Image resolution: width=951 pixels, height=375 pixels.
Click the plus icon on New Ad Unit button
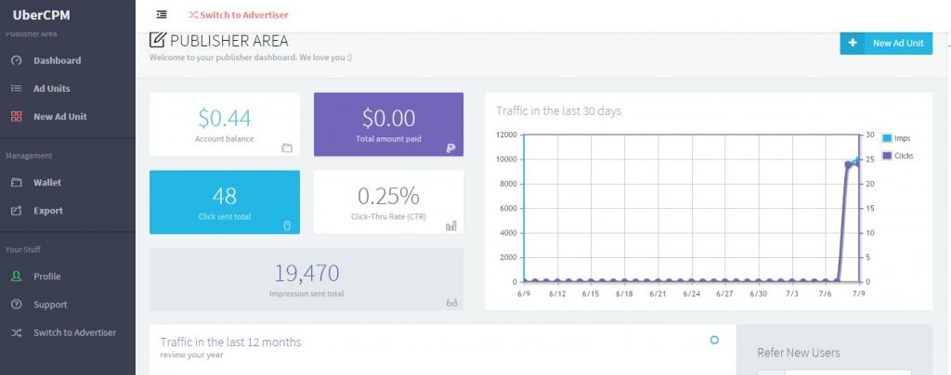tap(853, 43)
